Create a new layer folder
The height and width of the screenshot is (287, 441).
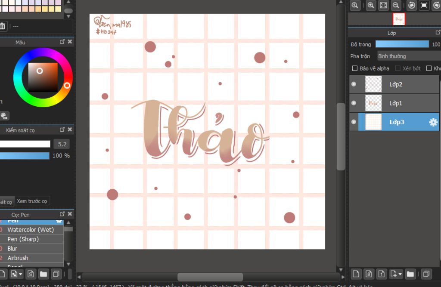click(410, 274)
